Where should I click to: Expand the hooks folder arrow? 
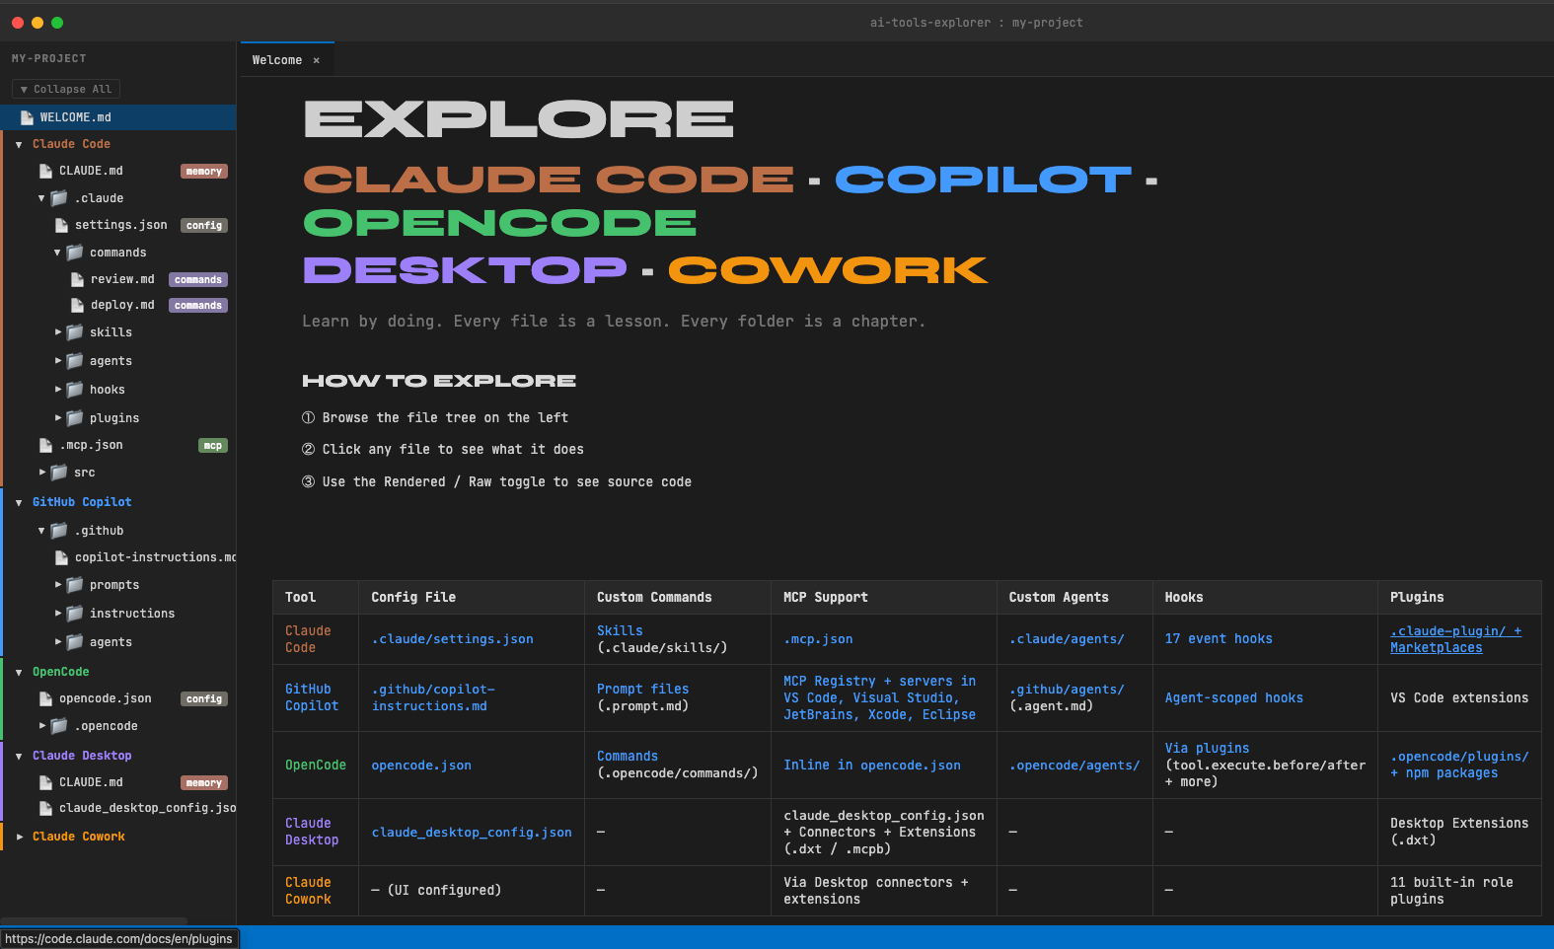coord(58,390)
